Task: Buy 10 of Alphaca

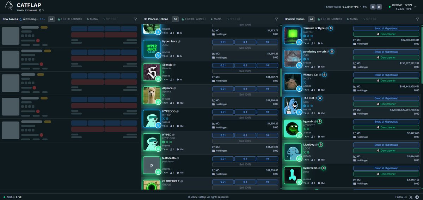Action: point(267,89)
